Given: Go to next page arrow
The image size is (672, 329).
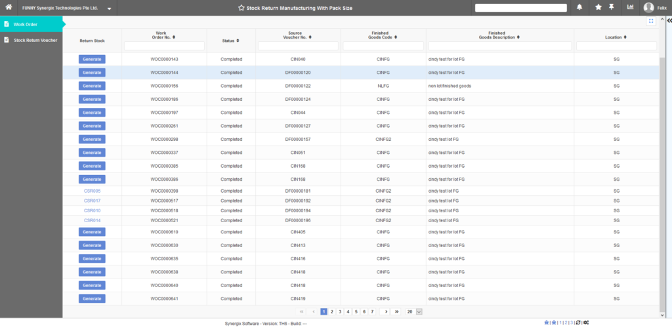Looking at the screenshot, I should pos(386,311).
